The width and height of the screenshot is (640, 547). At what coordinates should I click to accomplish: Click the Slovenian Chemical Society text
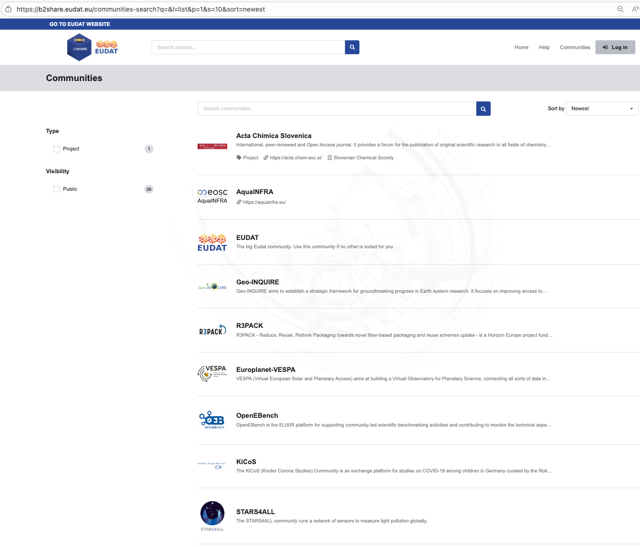(x=364, y=158)
